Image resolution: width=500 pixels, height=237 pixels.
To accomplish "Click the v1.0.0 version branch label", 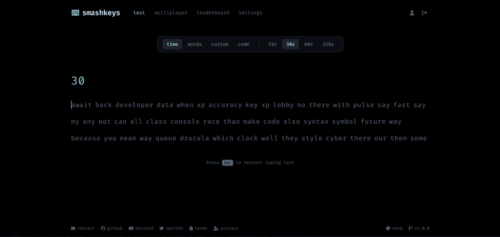I will (419, 228).
